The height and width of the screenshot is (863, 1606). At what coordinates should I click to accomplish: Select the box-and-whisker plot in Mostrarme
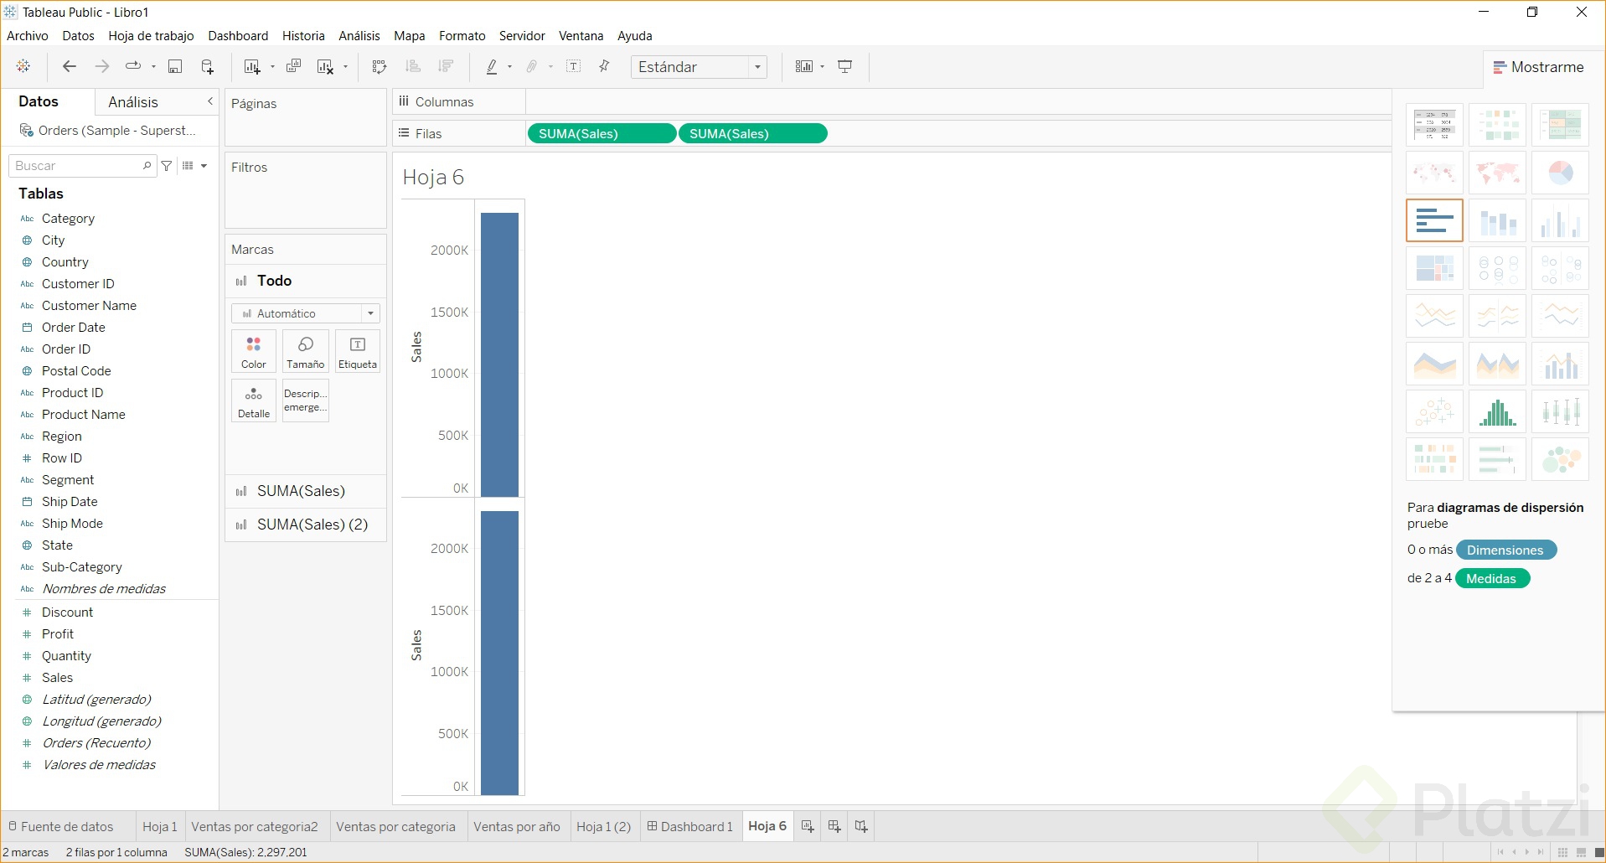[1560, 411]
